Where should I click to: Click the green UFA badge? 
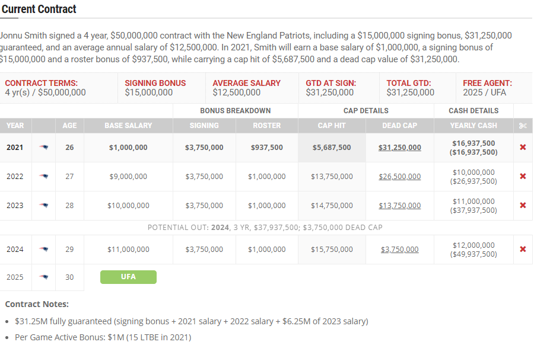coord(128,277)
